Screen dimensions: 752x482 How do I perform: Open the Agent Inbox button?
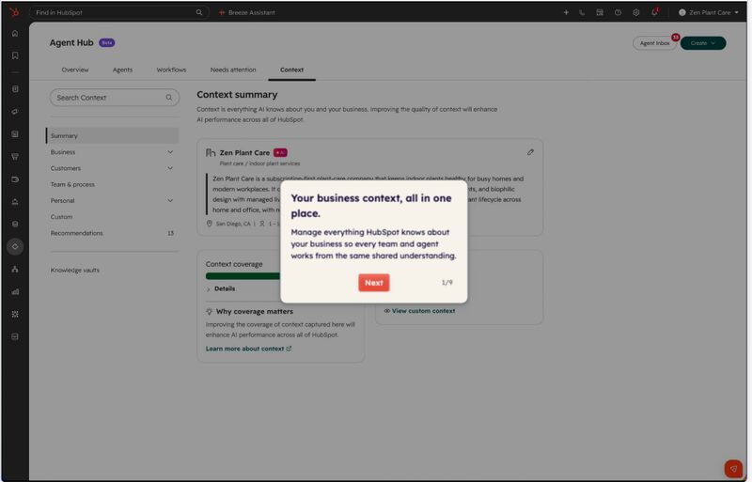click(654, 43)
